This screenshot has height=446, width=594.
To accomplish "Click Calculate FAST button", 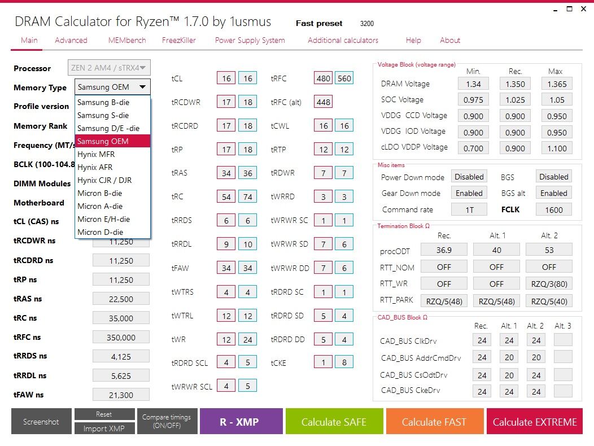I will tap(435, 421).
